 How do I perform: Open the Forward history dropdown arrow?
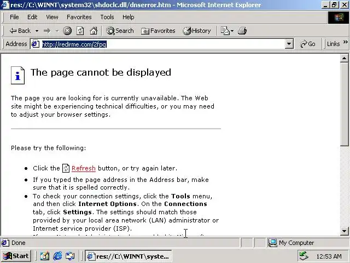pos(57,31)
